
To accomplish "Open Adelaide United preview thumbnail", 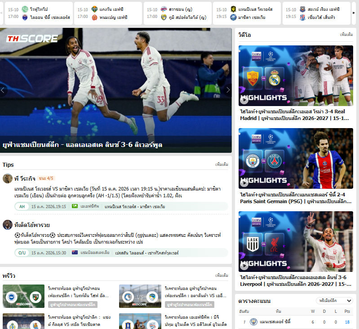I will point(140,321).
